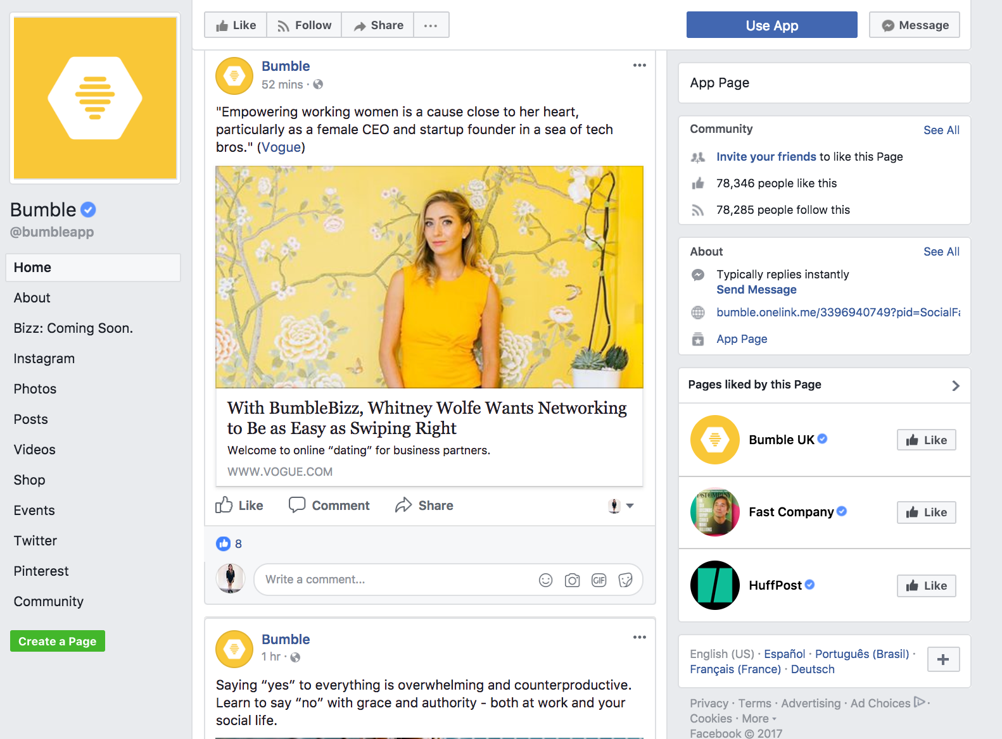Add a GIF to the comment
The image size is (1002, 739).
pyautogui.click(x=599, y=580)
